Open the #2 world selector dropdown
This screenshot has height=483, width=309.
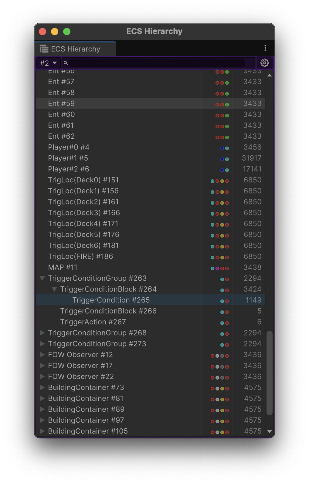pos(49,63)
